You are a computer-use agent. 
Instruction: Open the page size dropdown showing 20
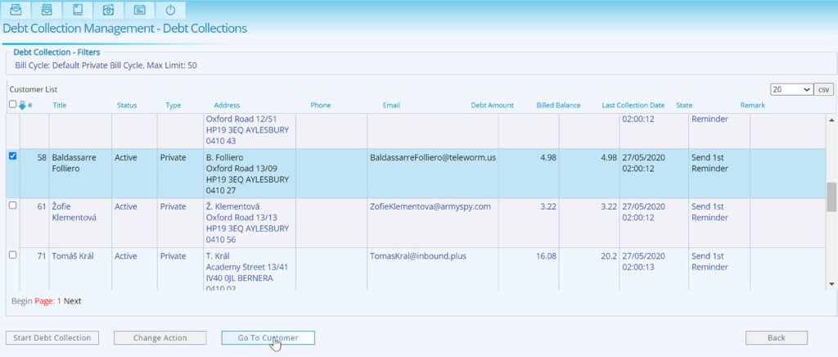(x=791, y=89)
